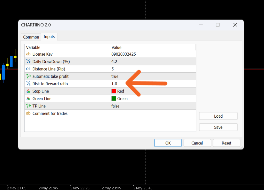Click the Green Line color-type icon

click(28, 99)
